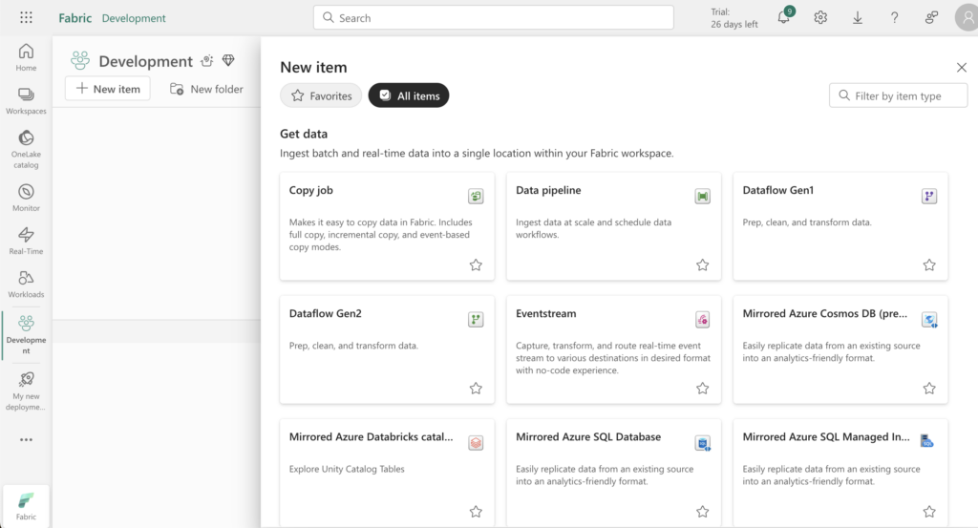Open the Copy job card title
This screenshot has width=978, height=528.
pos(310,190)
